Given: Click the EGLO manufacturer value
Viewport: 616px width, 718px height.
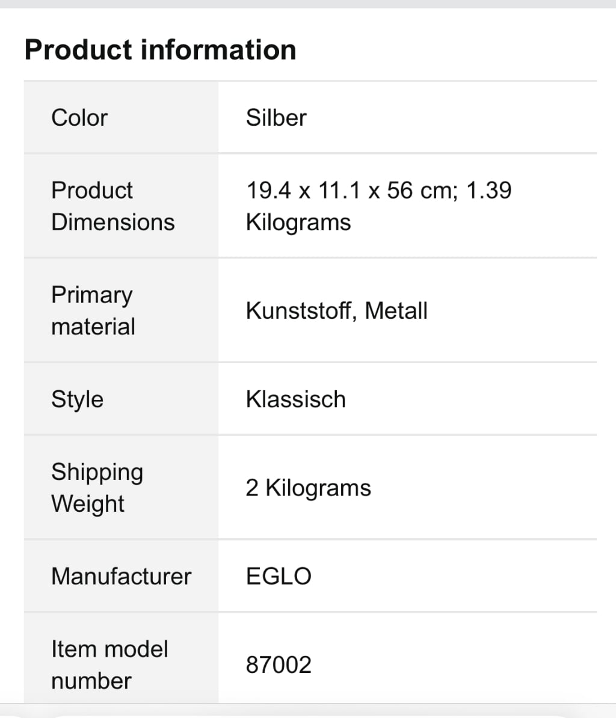Looking at the screenshot, I should click(279, 576).
